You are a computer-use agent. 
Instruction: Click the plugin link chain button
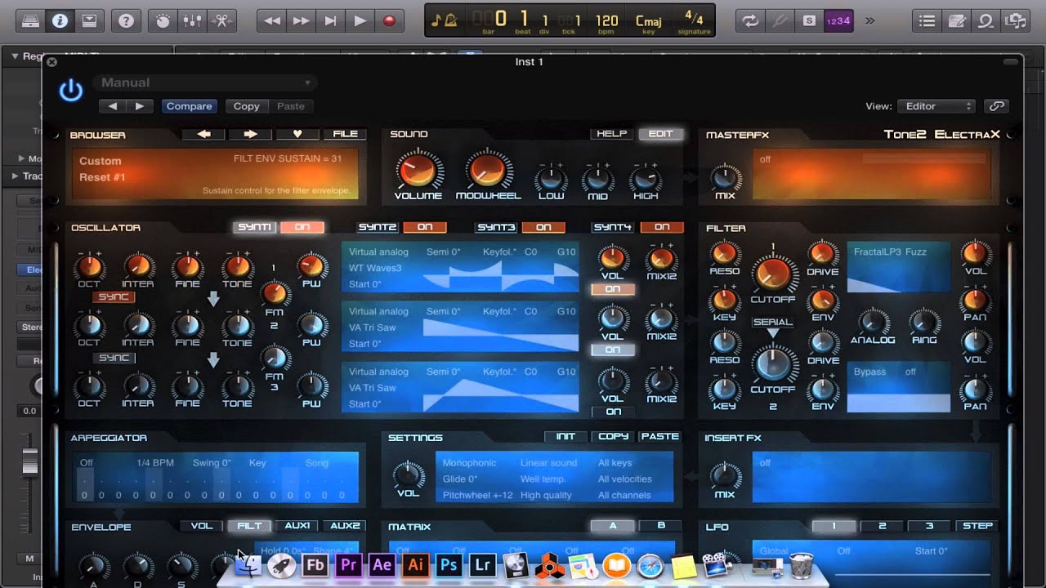coord(996,106)
